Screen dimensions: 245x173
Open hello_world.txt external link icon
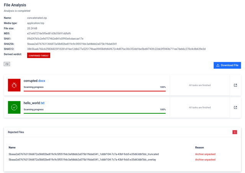tap(235, 107)
